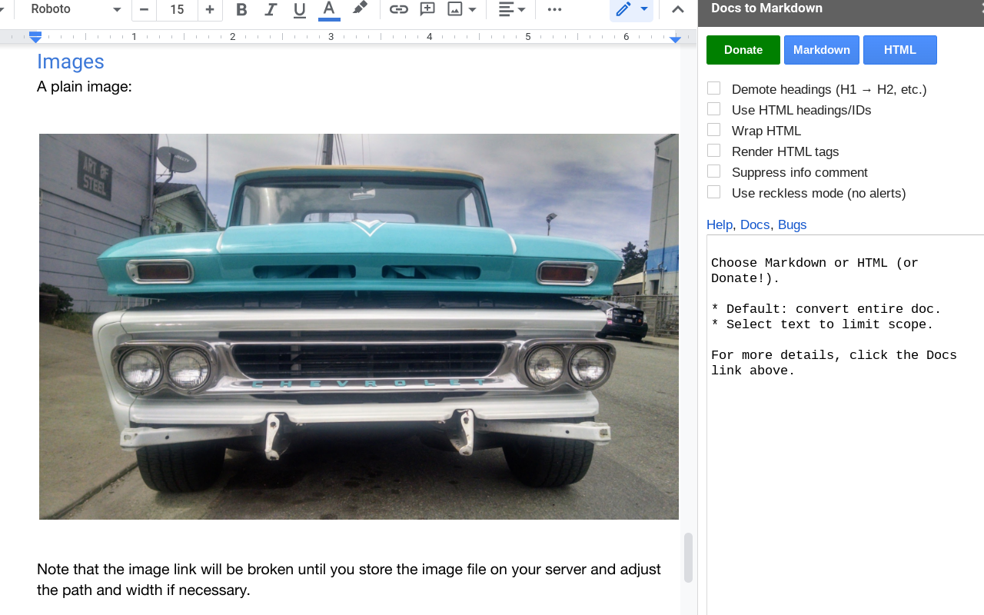The height and width of the screenshot is (615, 984).
Task: Click the font size field showing 15
Action: pyautogui.click(x=177, y=9)
